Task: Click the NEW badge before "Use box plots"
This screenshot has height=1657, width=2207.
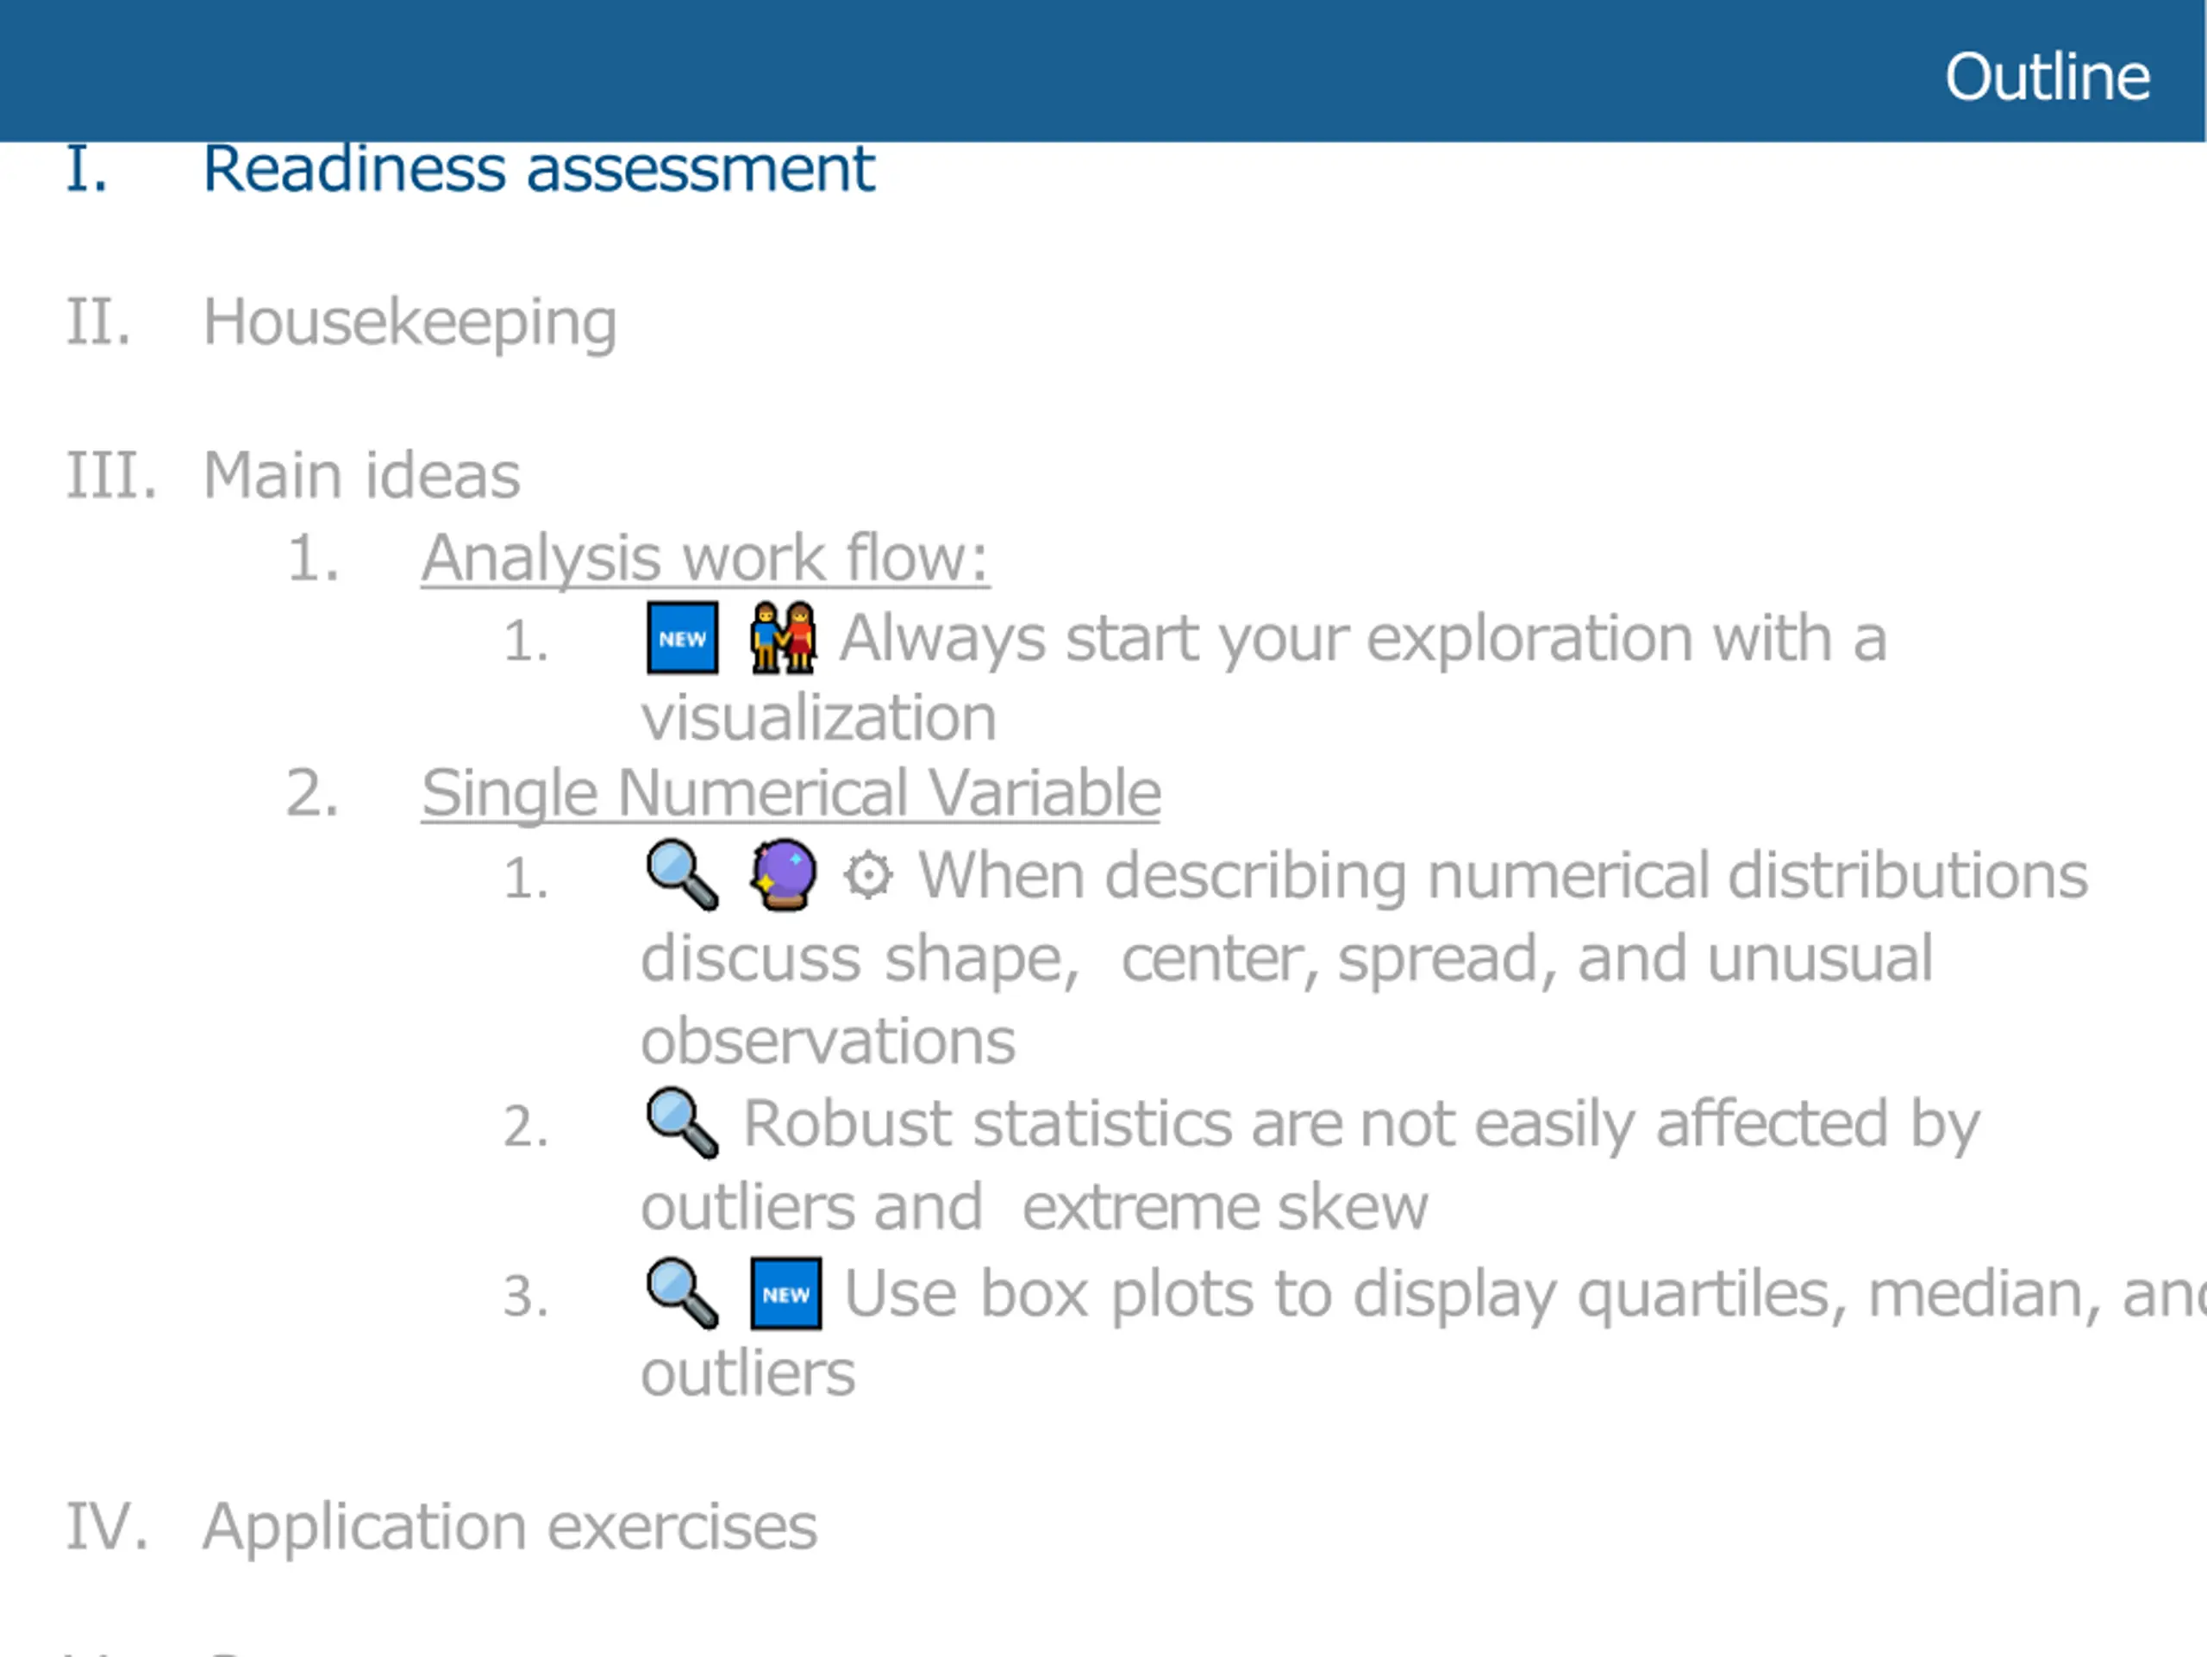Action: [x=786, y=1294]
